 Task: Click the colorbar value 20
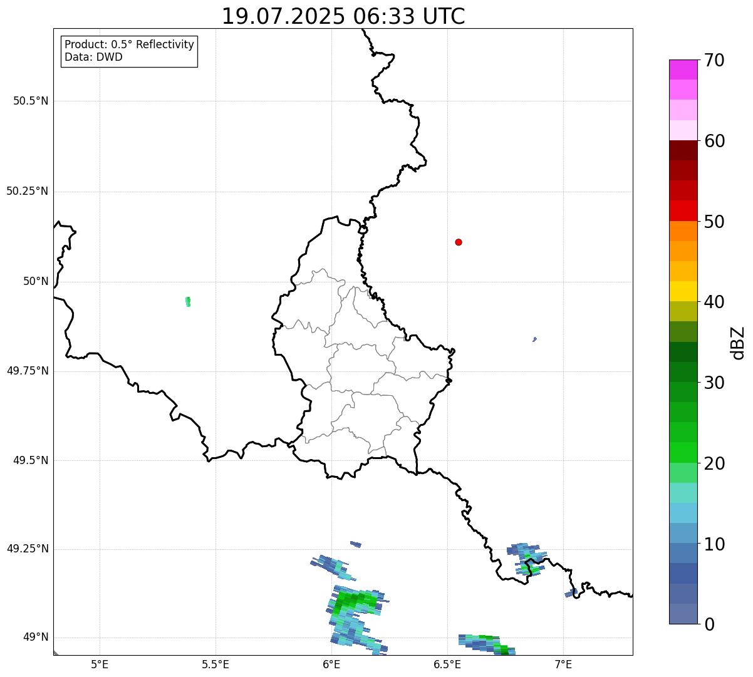tap(714, 463)
